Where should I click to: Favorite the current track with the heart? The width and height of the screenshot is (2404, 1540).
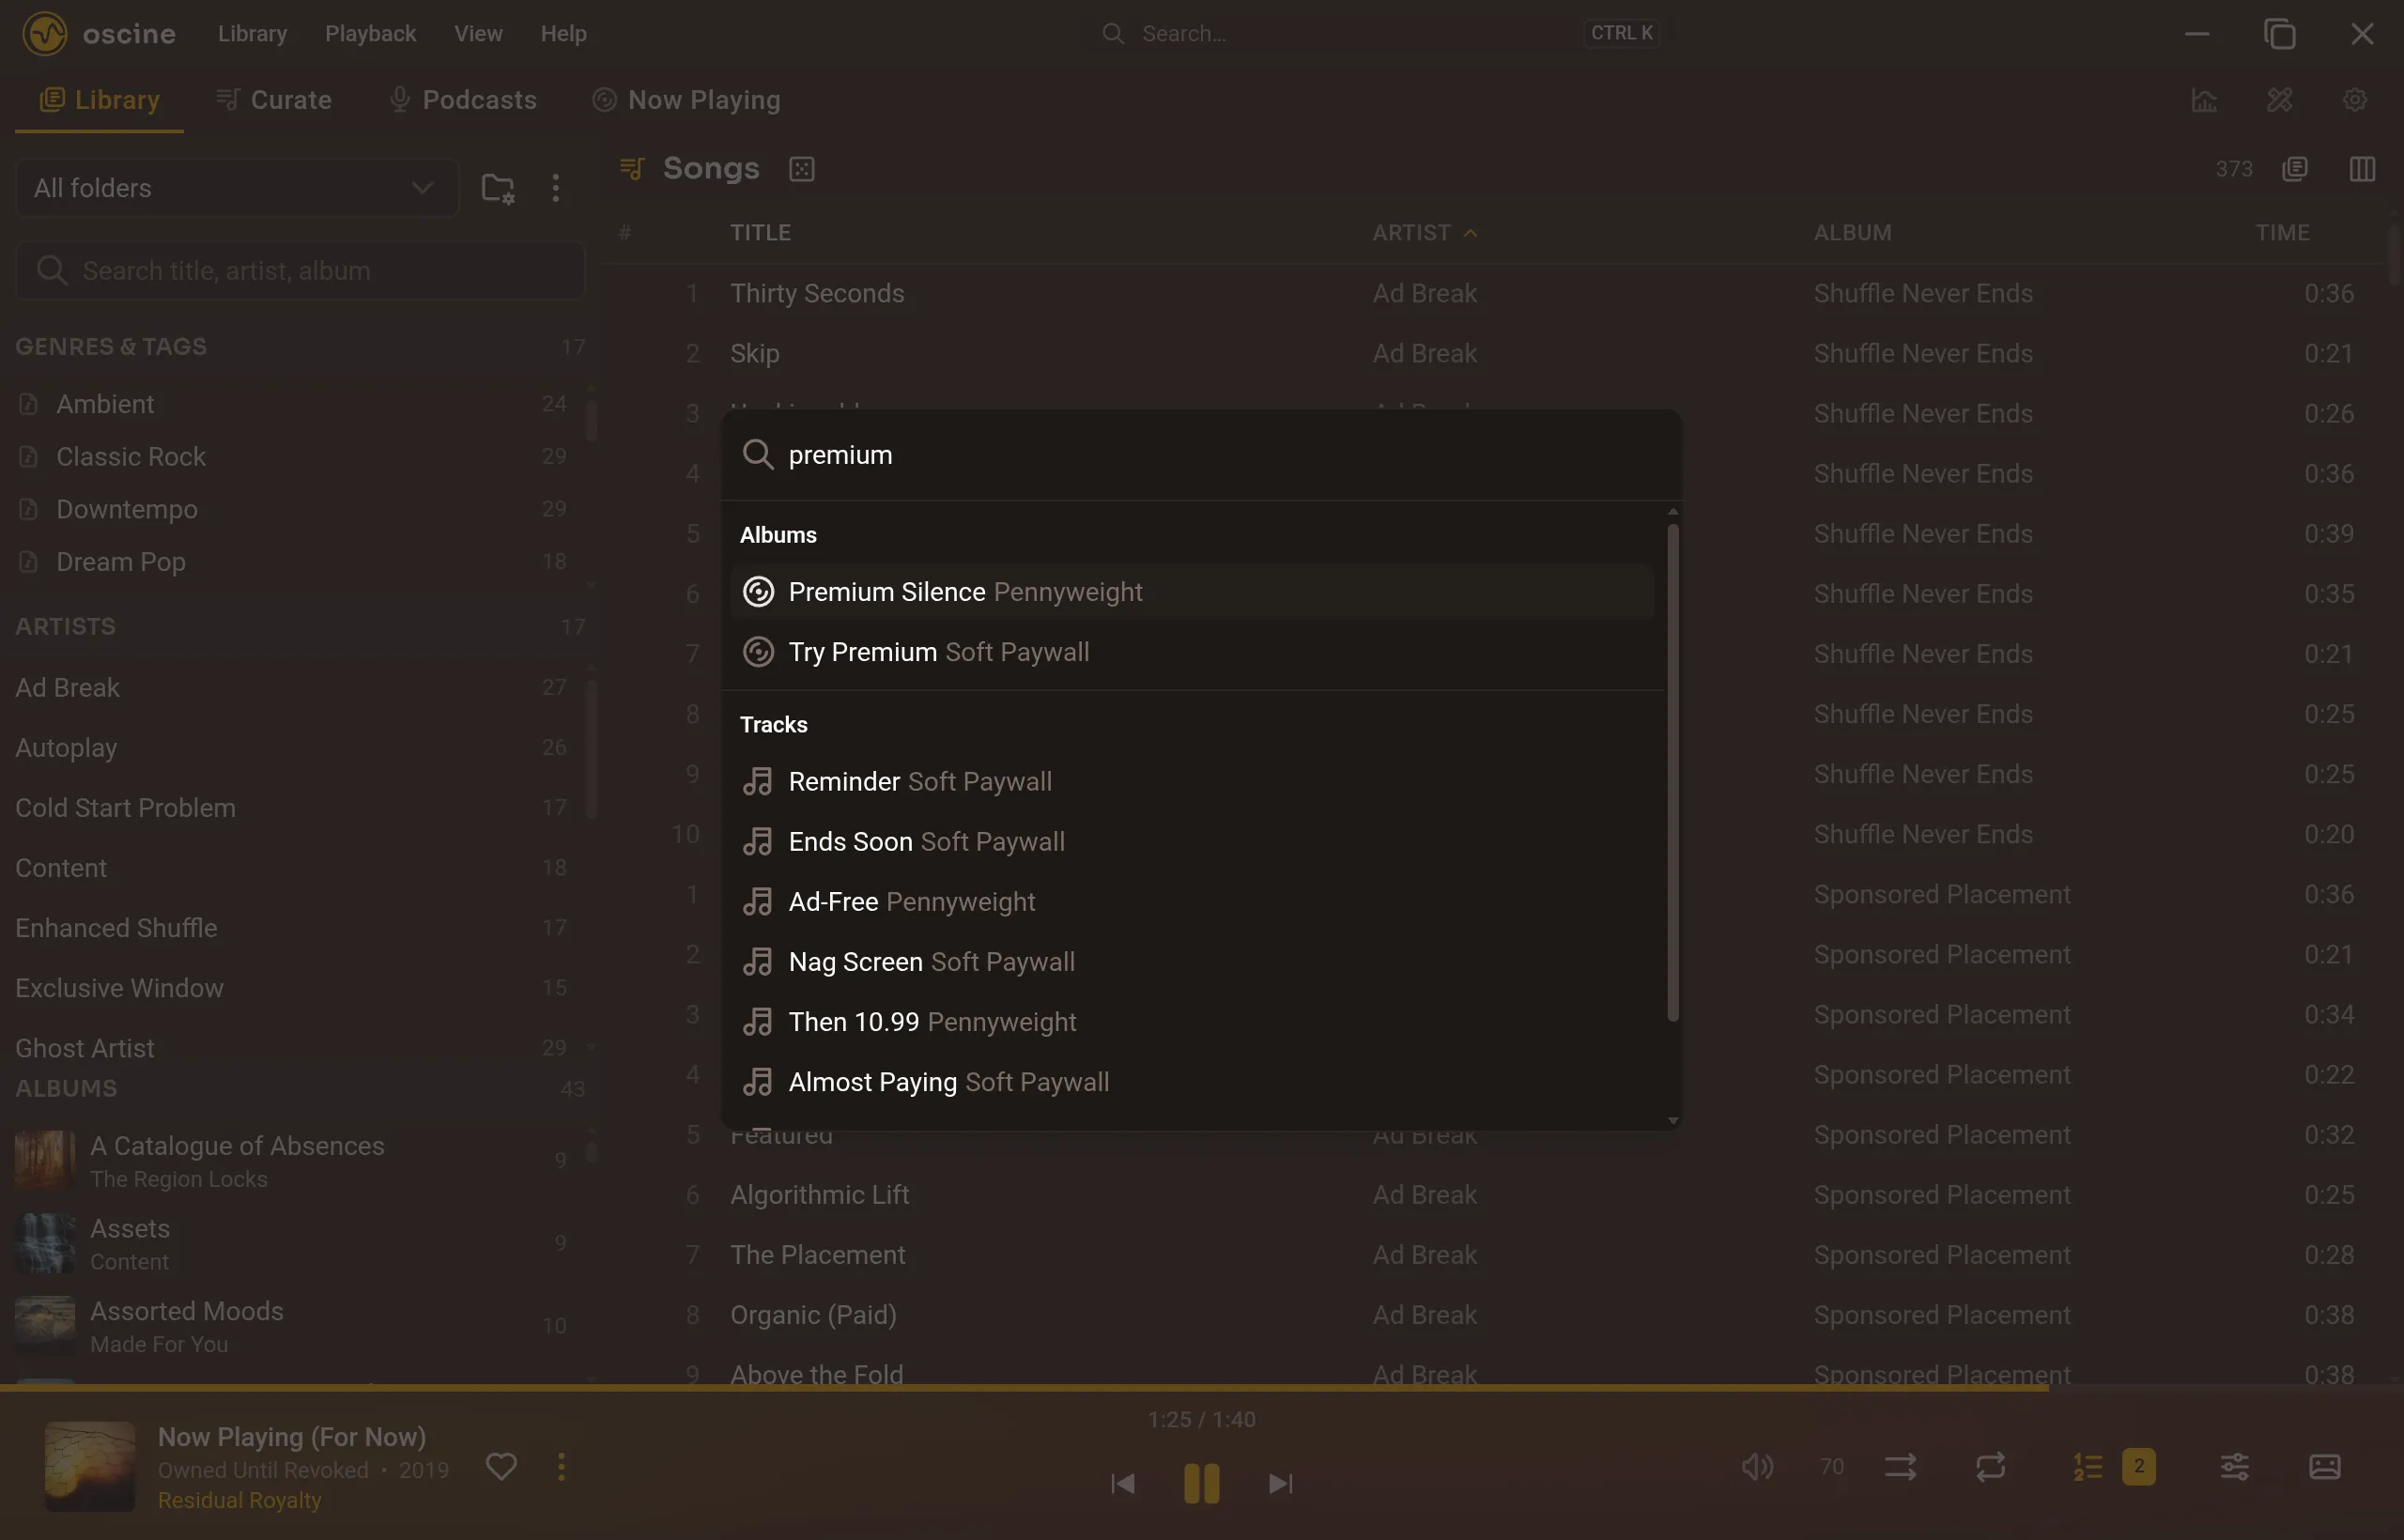pos(501,1466)
